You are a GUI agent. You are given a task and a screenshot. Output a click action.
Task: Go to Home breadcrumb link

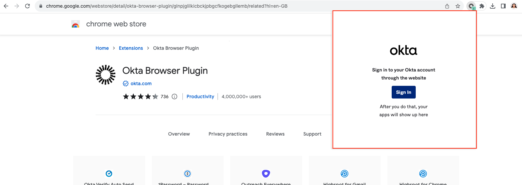[102, 48]
